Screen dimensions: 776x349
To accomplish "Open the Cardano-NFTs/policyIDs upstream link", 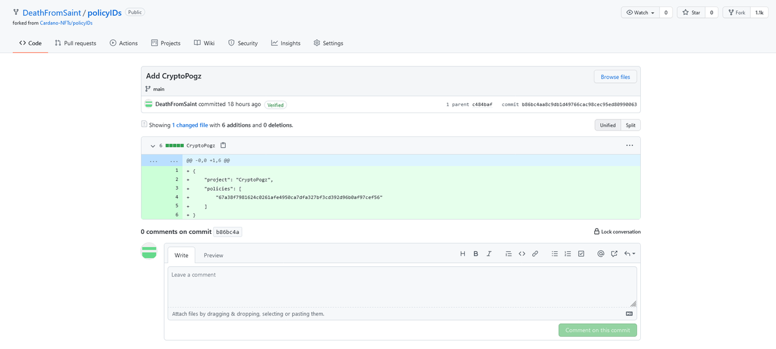I will point(66,23).
